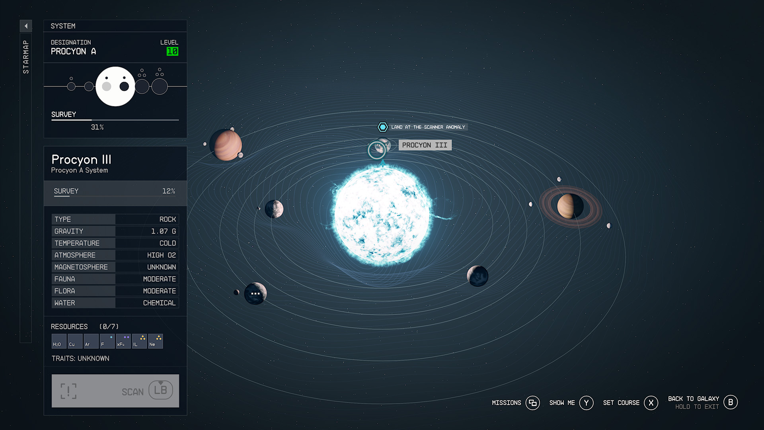Screen dimensions: 764x430
Task: Click the TRAITS: UNKNOWN label
Action: [80, 358]
